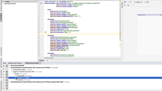Toggle the blue square group-by-module icon
162x91 pixels.
click(x=7, y=72)
